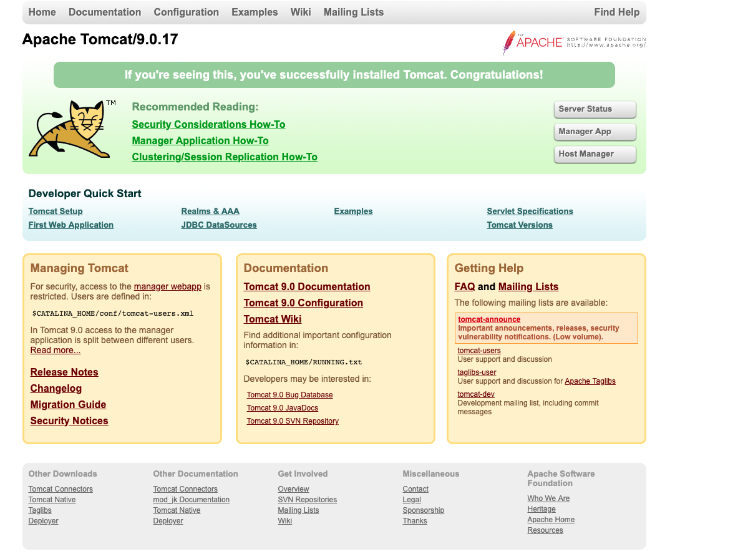Click the Host Manager button

pyautogui.click(x=595, y=154)
